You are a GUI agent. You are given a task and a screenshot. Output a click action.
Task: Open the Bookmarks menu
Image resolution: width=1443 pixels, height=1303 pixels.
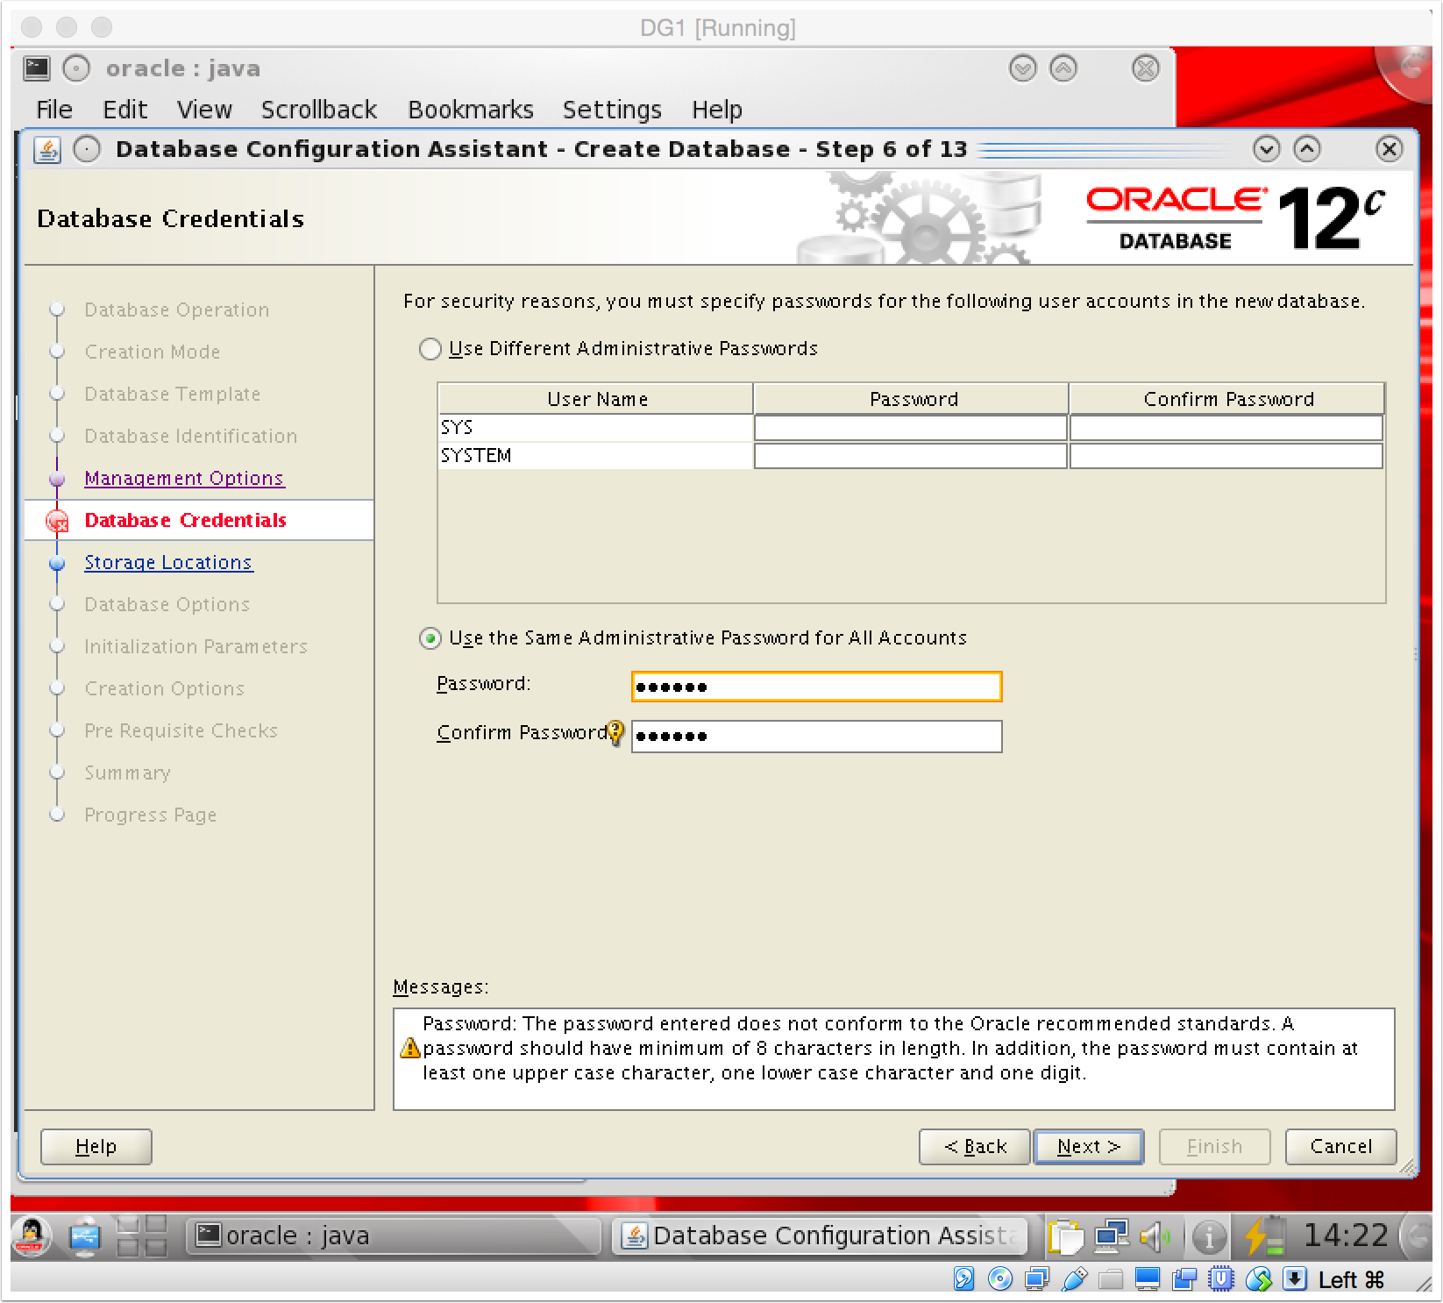[471, 110]
